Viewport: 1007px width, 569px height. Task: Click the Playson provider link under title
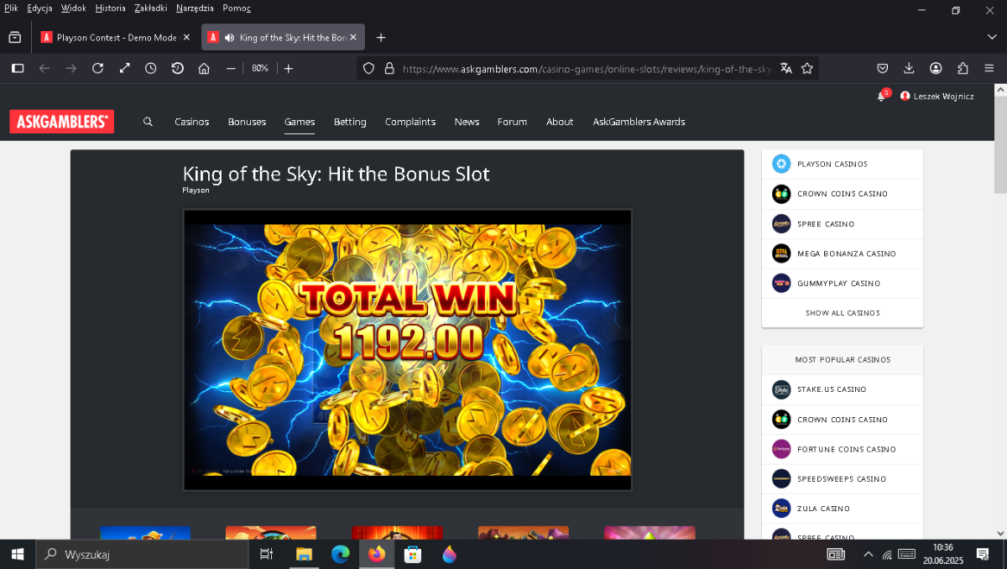pyautogui.click(x=196, y=191)
